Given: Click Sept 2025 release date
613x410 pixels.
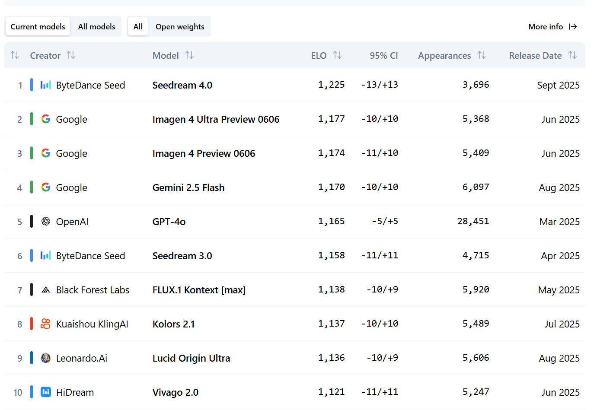Looking at the screenshot, I should click(558, 85).
